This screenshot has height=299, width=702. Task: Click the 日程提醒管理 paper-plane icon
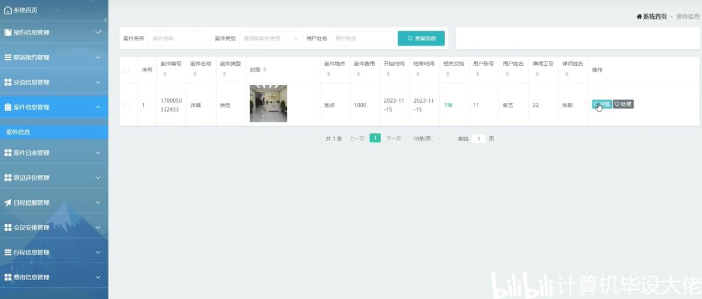click(8, 203)
